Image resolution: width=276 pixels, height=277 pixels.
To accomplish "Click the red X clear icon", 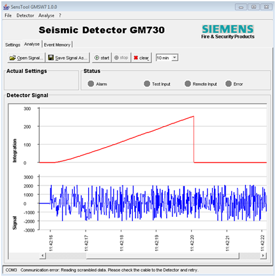I will [x=135, y=58].
